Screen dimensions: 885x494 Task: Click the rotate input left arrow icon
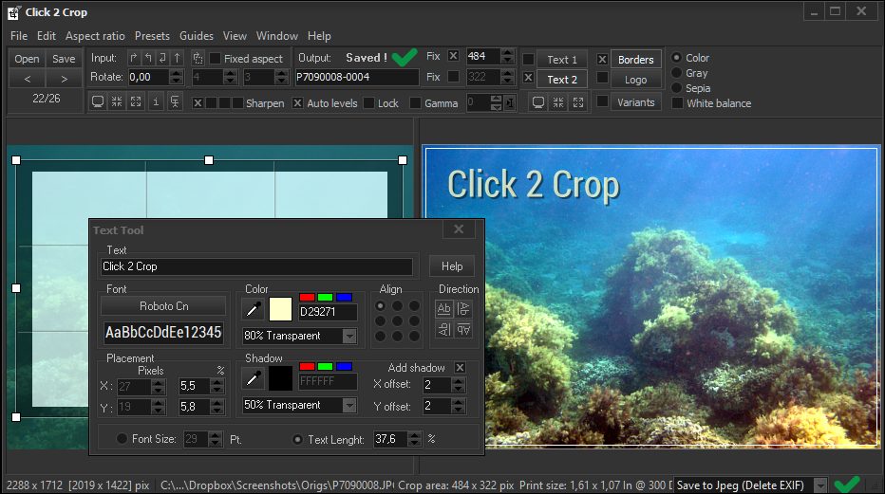[x=148, y=58]
